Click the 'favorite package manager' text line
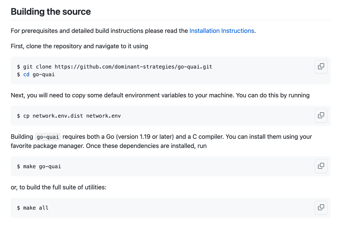 pos(109,146)
